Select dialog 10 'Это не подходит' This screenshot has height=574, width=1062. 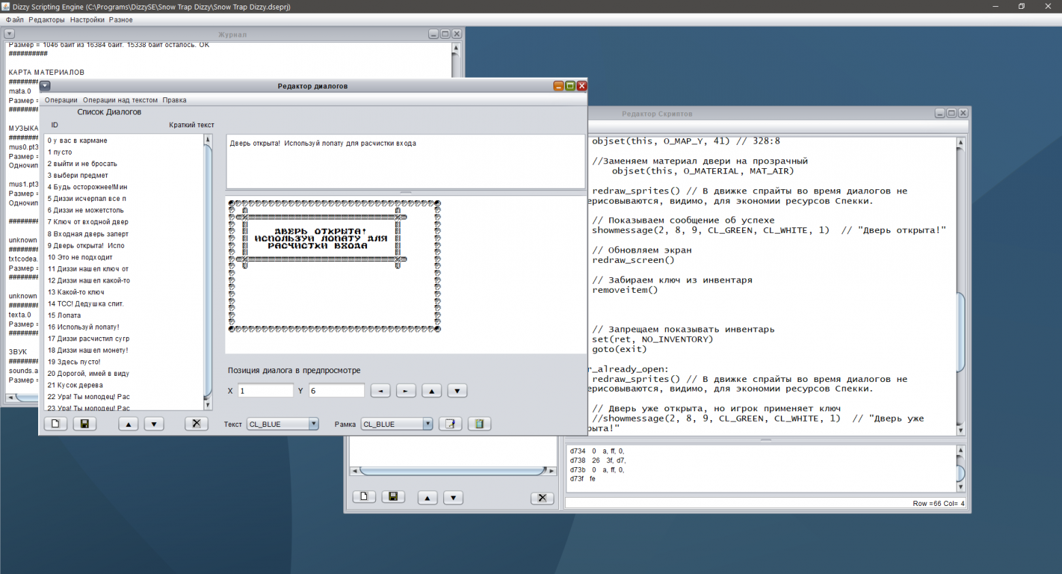(x=125, y=257)
